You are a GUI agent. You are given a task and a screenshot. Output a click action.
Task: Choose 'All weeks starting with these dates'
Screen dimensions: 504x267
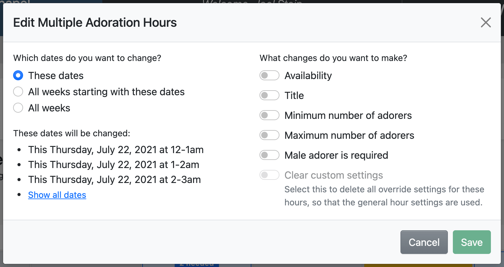point(18,92)
